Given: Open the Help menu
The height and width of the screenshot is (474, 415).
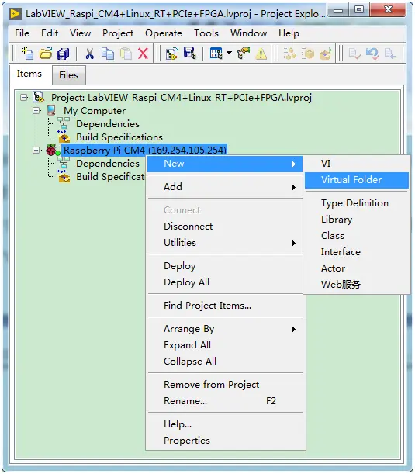Looking at the screenshot, I should coord(289,33).
